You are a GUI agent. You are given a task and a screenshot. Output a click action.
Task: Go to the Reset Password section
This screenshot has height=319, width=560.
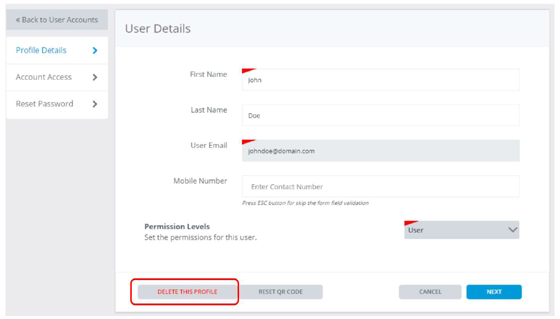point(57,104)
